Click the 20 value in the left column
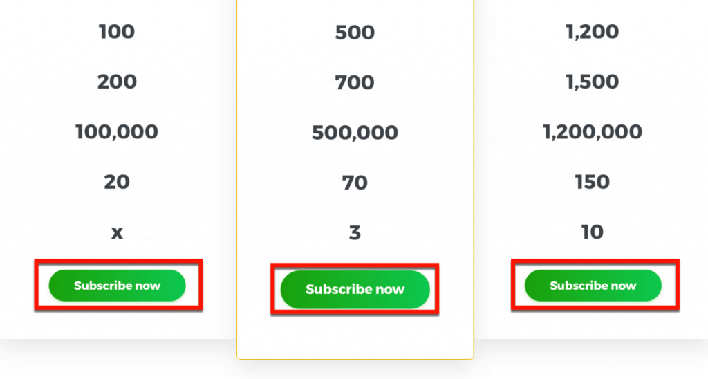 117,182
